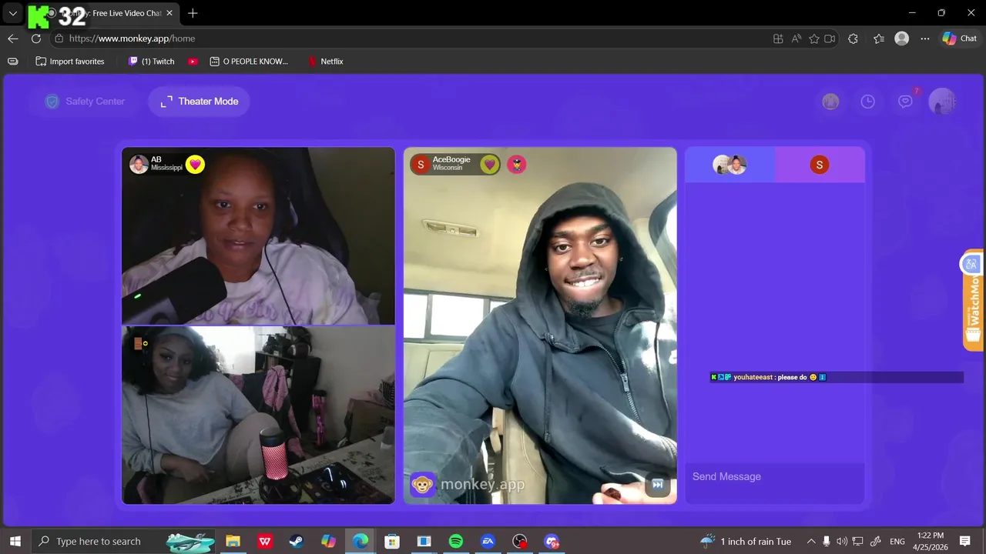Viewport: 986px width, 554px height.
Task: Click the microphone tray icon
Action: [827, 542]
